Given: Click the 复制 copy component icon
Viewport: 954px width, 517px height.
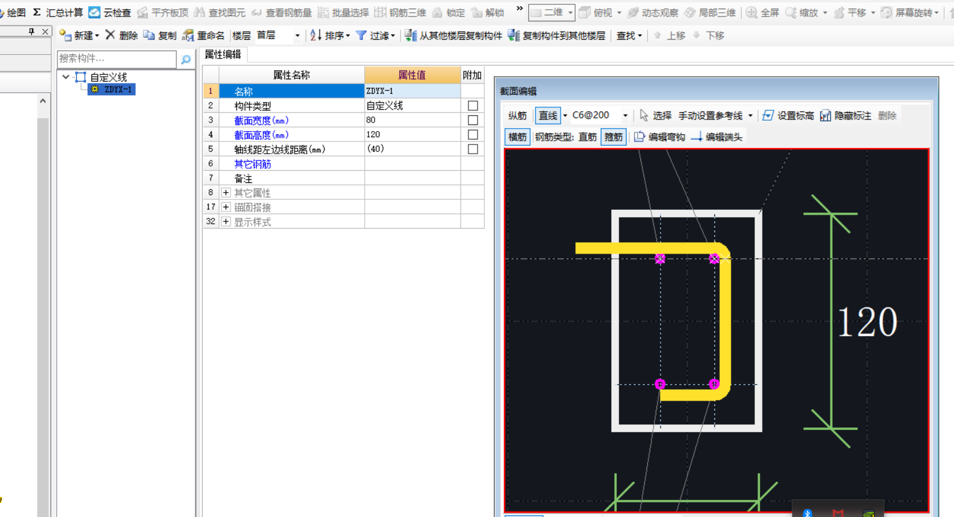Looking at the screenshot, I should (x=149, y=35).
